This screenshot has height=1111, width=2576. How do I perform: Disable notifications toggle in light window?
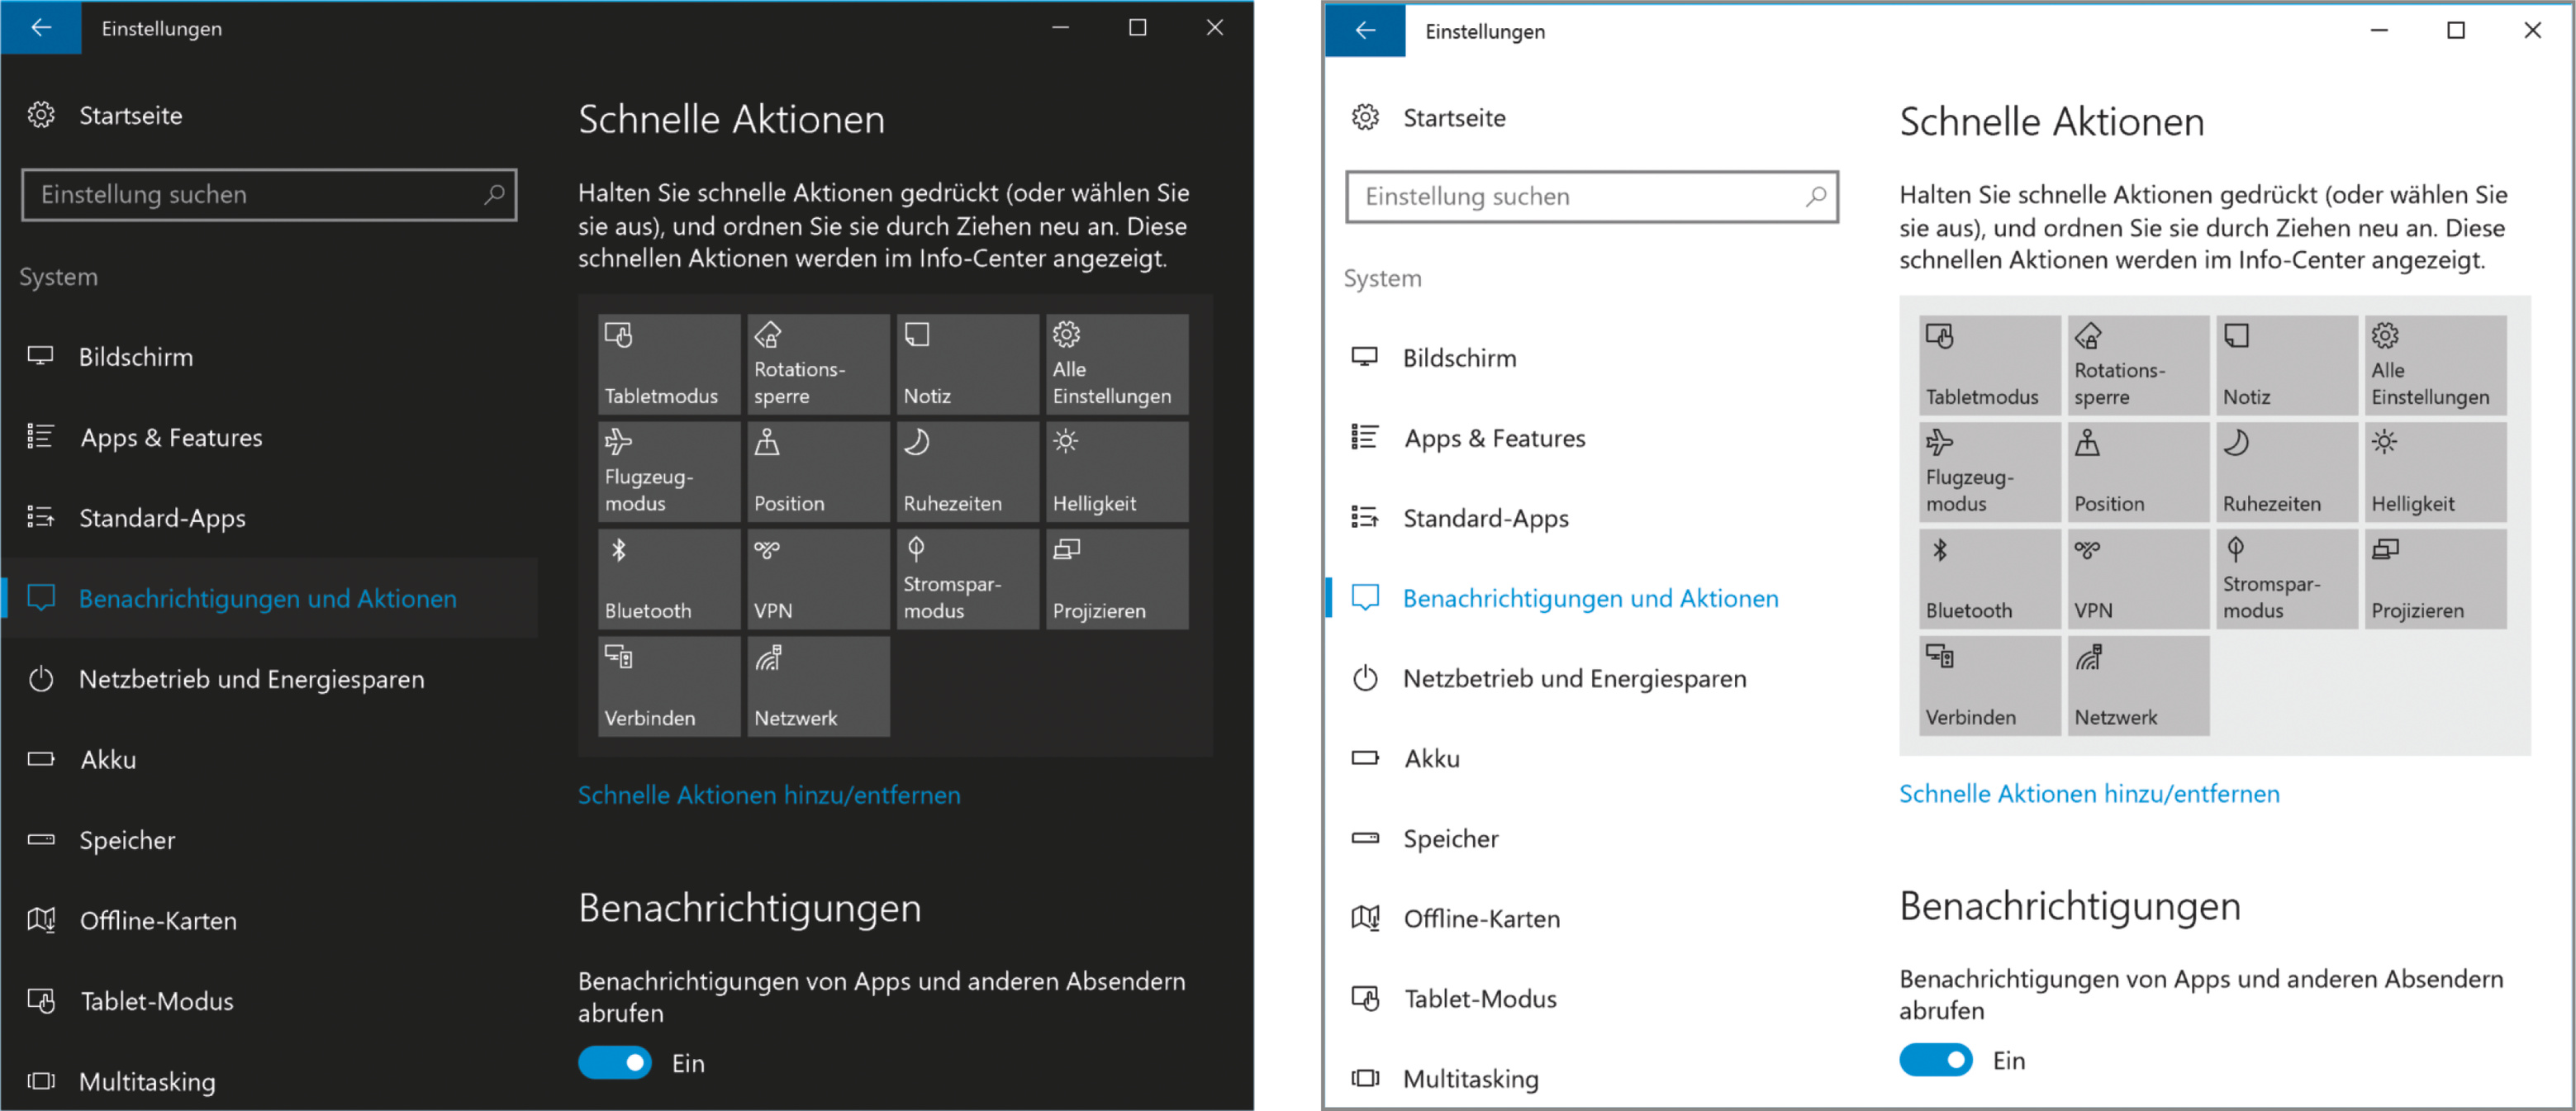[x=1935, y=1060]
